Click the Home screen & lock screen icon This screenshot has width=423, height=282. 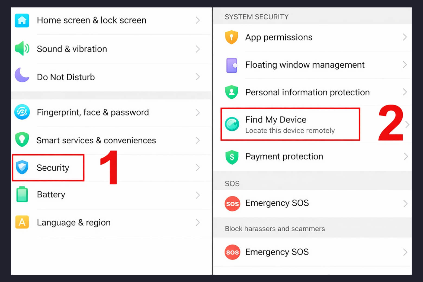pos(22,20)
